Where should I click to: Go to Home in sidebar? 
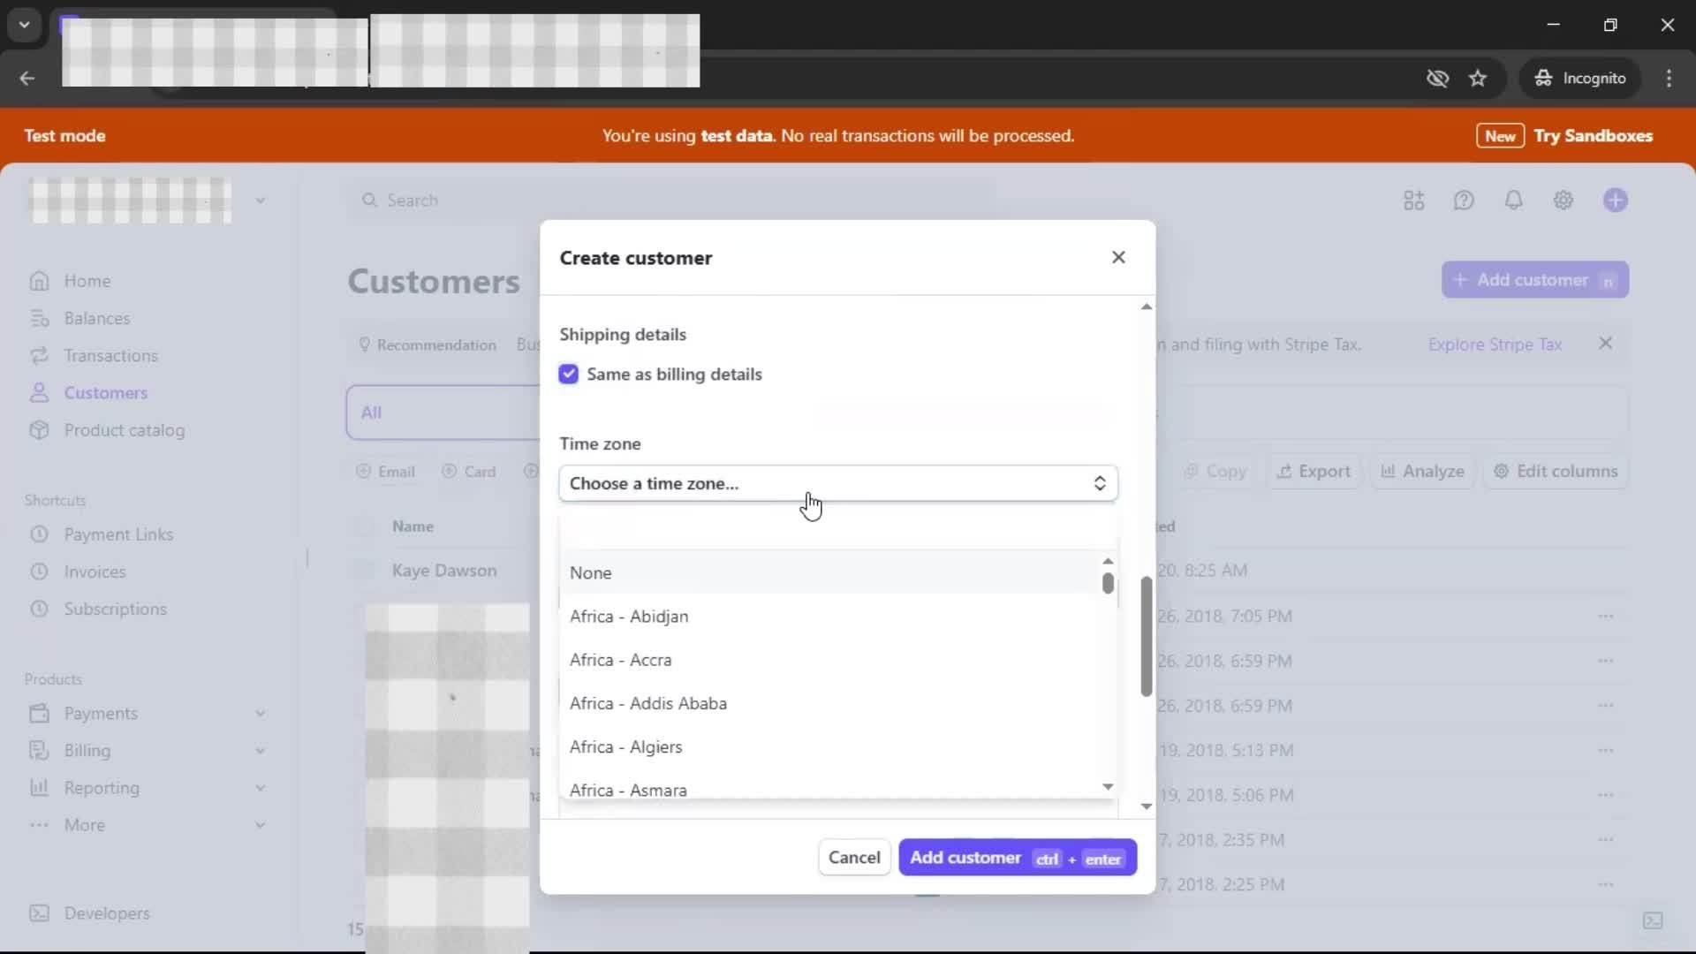click(87, 281)
